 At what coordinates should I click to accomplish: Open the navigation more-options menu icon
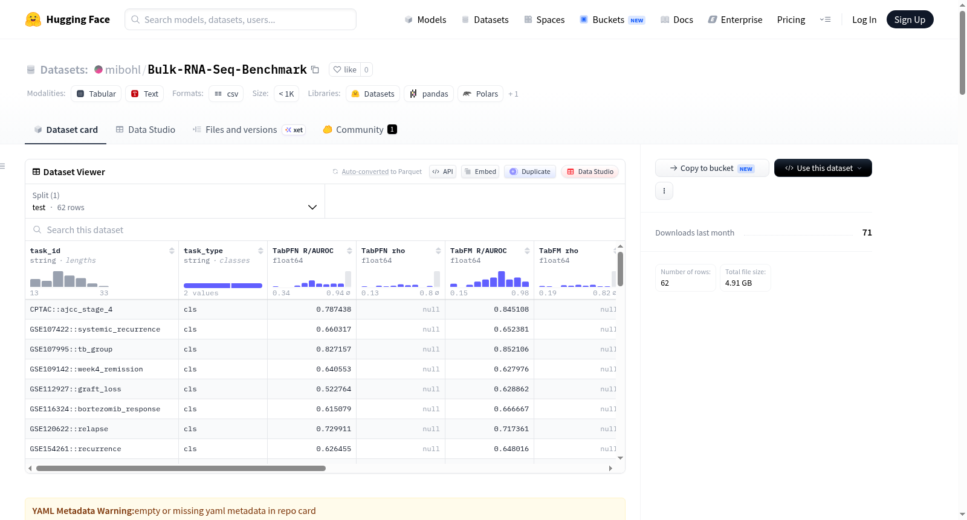825,19
